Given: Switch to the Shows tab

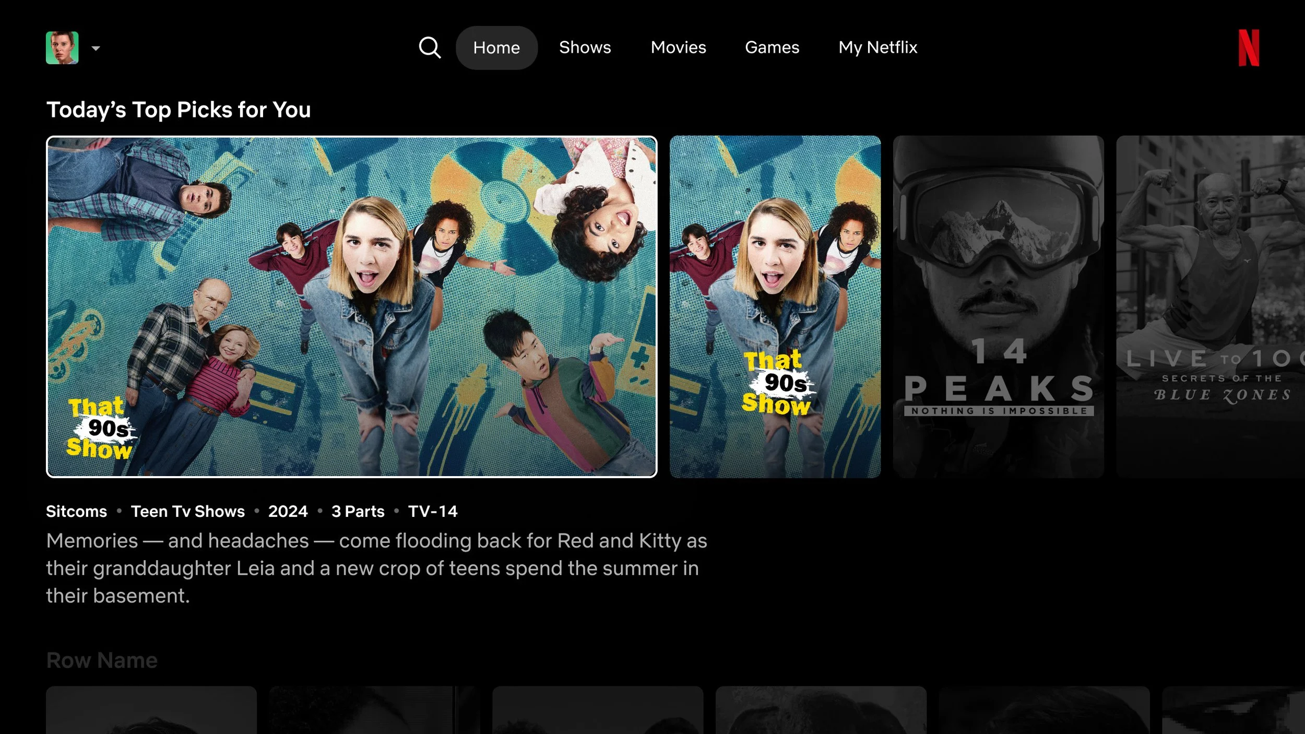Looking at the screenshot, I should pyautogui.click(x=585, y=48).
